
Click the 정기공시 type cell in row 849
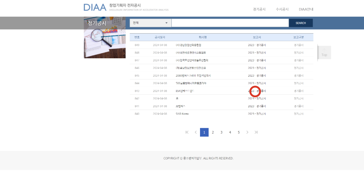(x=299, y=45)
